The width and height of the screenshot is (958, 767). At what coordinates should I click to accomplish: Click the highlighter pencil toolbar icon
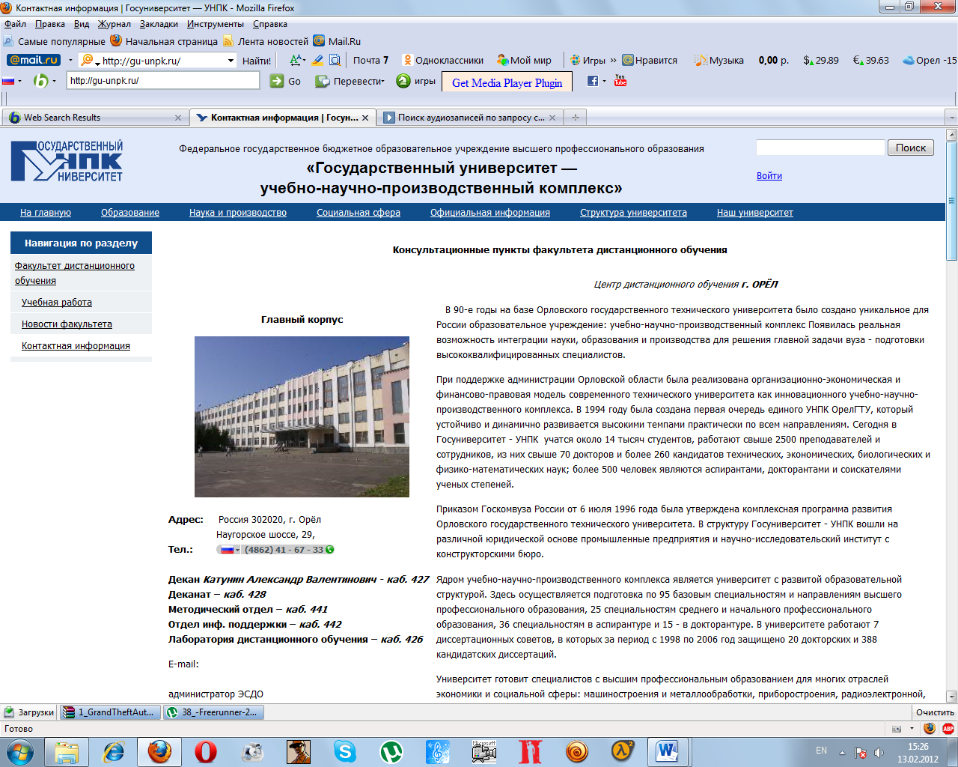click(317, 60)
